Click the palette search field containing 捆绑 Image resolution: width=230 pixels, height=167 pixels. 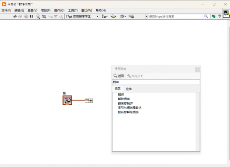(156, 82)
